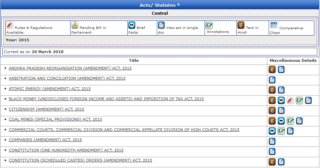Open Annotations for Black Money Act
Viewport: 320px width, 168px height.
click(299, 100)
